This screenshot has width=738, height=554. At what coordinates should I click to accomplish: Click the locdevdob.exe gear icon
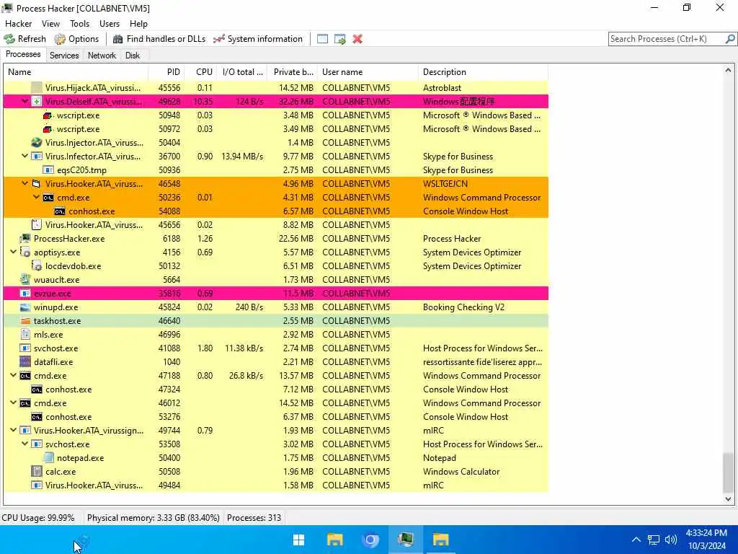coord(36,265)
